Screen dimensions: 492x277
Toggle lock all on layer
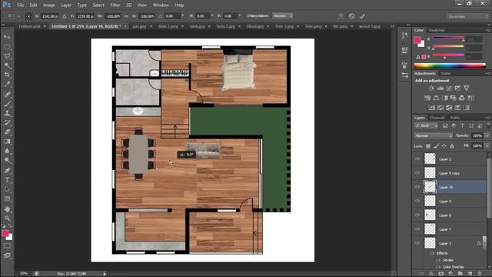[x=452, y=146]
